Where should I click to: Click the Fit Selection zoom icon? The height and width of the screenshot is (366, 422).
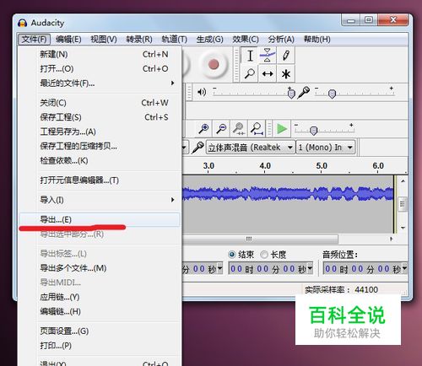pos(239,128)
